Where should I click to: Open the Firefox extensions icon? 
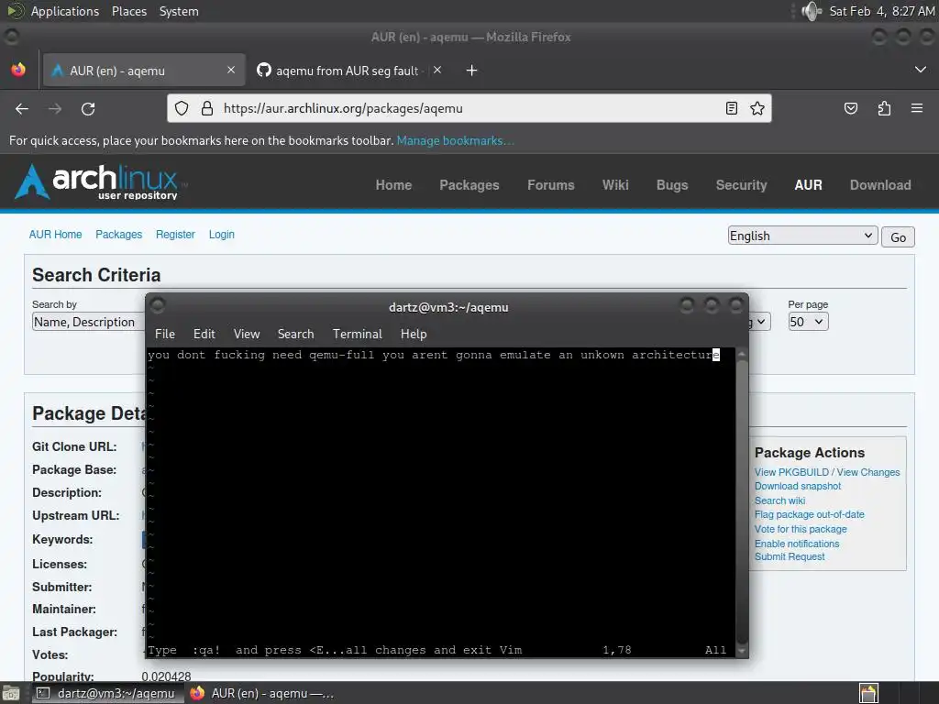pos(884,108)
